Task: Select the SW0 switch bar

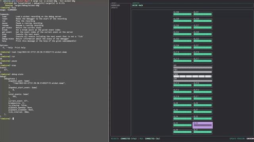Action: (x=192, y=80)
